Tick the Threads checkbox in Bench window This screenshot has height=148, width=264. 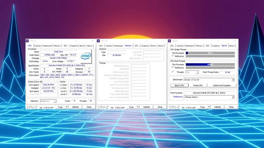pos(173,72)
